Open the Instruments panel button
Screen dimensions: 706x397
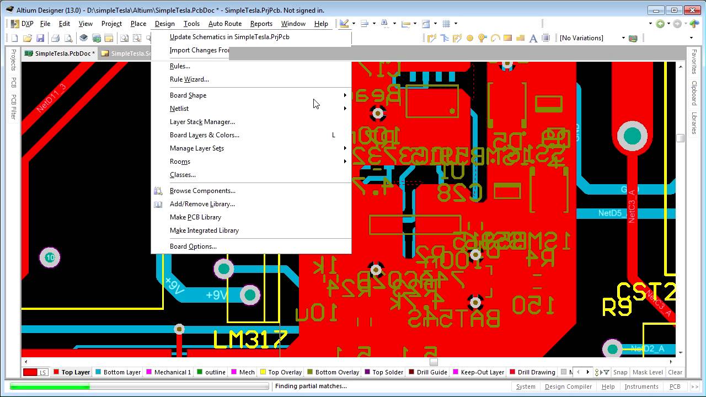click(x=641, y=387)
